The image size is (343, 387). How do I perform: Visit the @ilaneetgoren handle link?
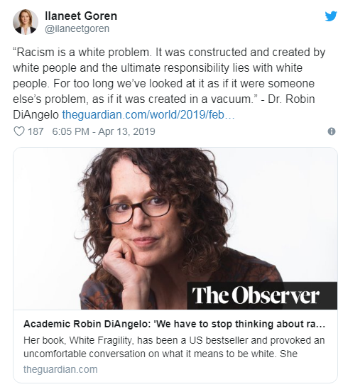pyautogui.click(x=77, y=28)
